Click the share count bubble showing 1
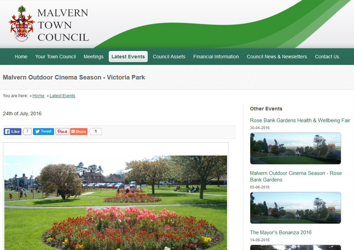 click(96, 131)
